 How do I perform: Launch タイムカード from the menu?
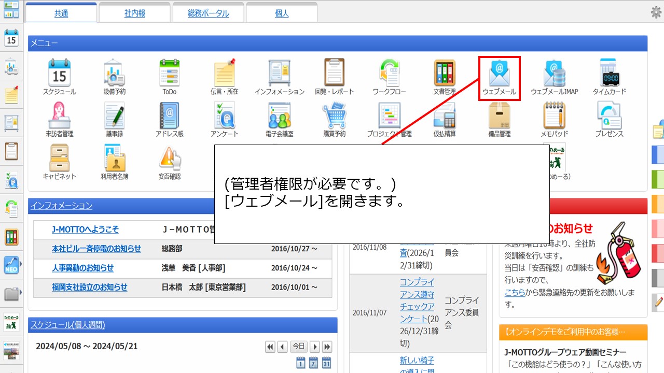610,77
